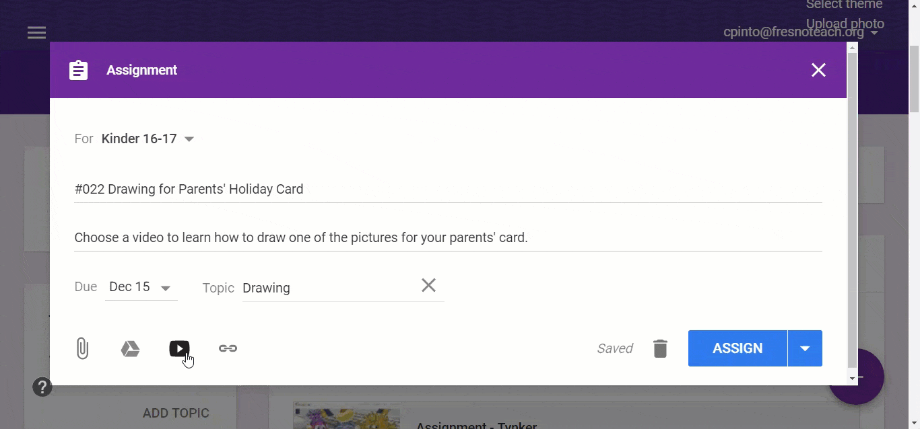The width and height of the screenshot is (920, 429).
Task: Expand the assign options arrow dropdown
Action: pyautogui.click(x=805, y=348)
